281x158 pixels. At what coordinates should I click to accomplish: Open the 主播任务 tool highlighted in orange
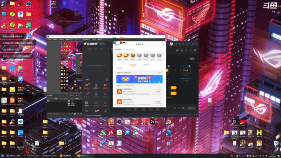[x=105, y=86]
